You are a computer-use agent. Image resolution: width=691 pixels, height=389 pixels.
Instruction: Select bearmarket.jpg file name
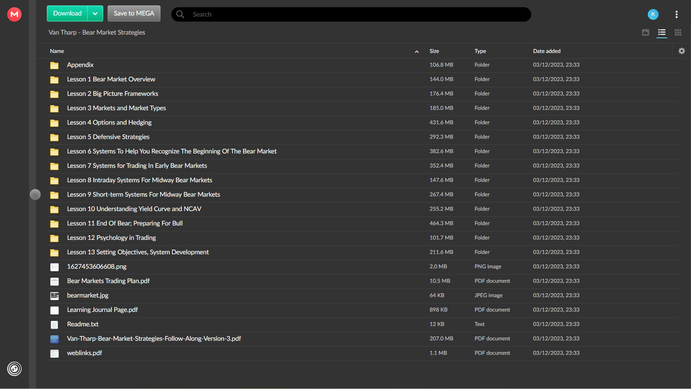[x=88, y=295]
